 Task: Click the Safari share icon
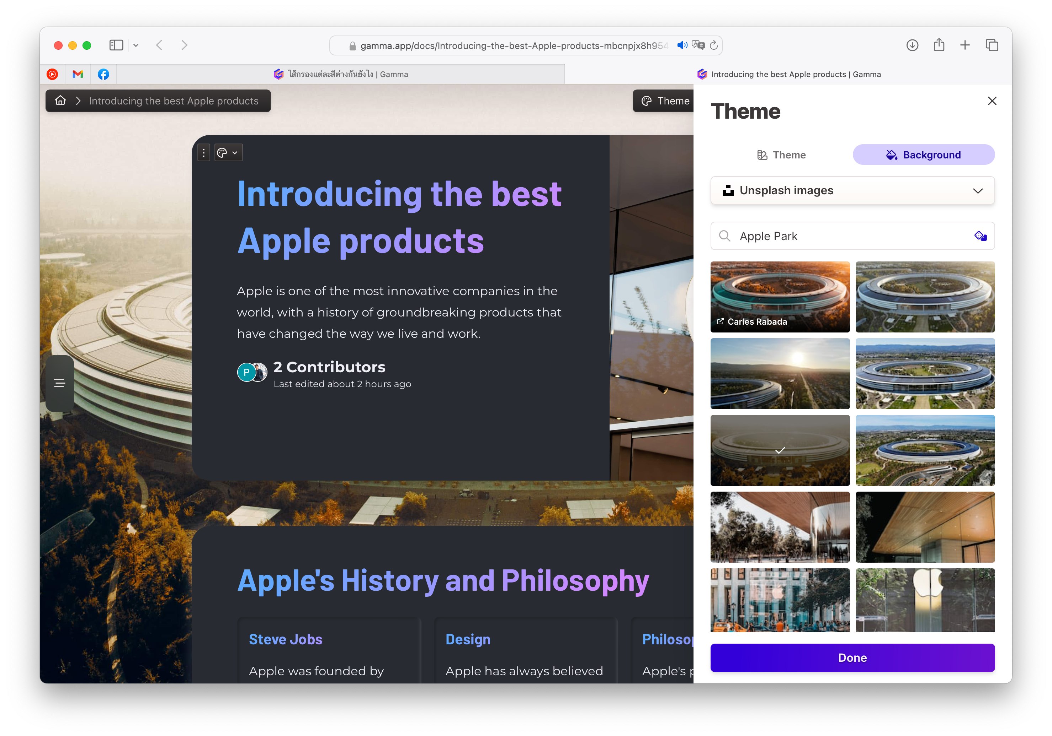pyautogui.click(x=939, y=45)
